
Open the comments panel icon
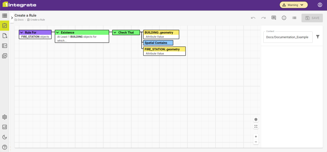[274, 18]
